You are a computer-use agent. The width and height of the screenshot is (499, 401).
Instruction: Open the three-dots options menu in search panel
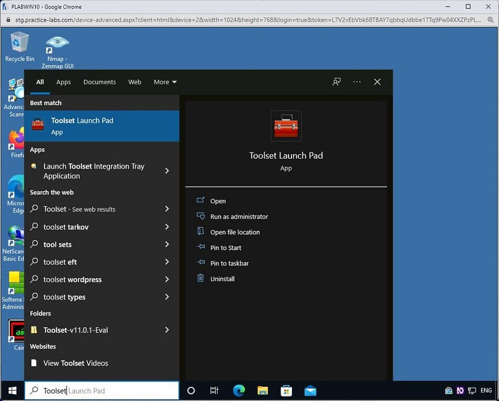pyautogui.click(x=357, y=82)
